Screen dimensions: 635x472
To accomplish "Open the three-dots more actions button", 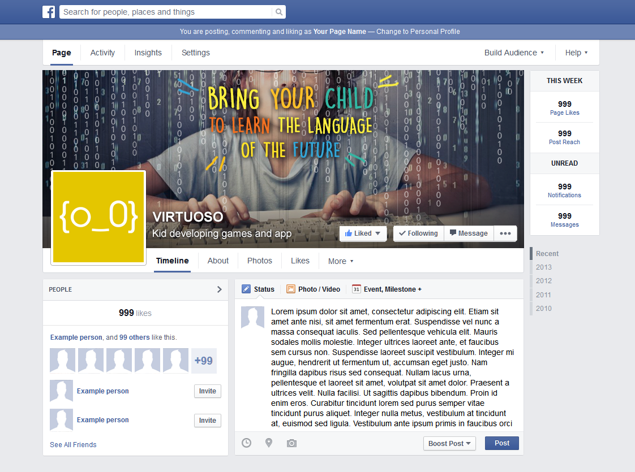I will (505, 233).
